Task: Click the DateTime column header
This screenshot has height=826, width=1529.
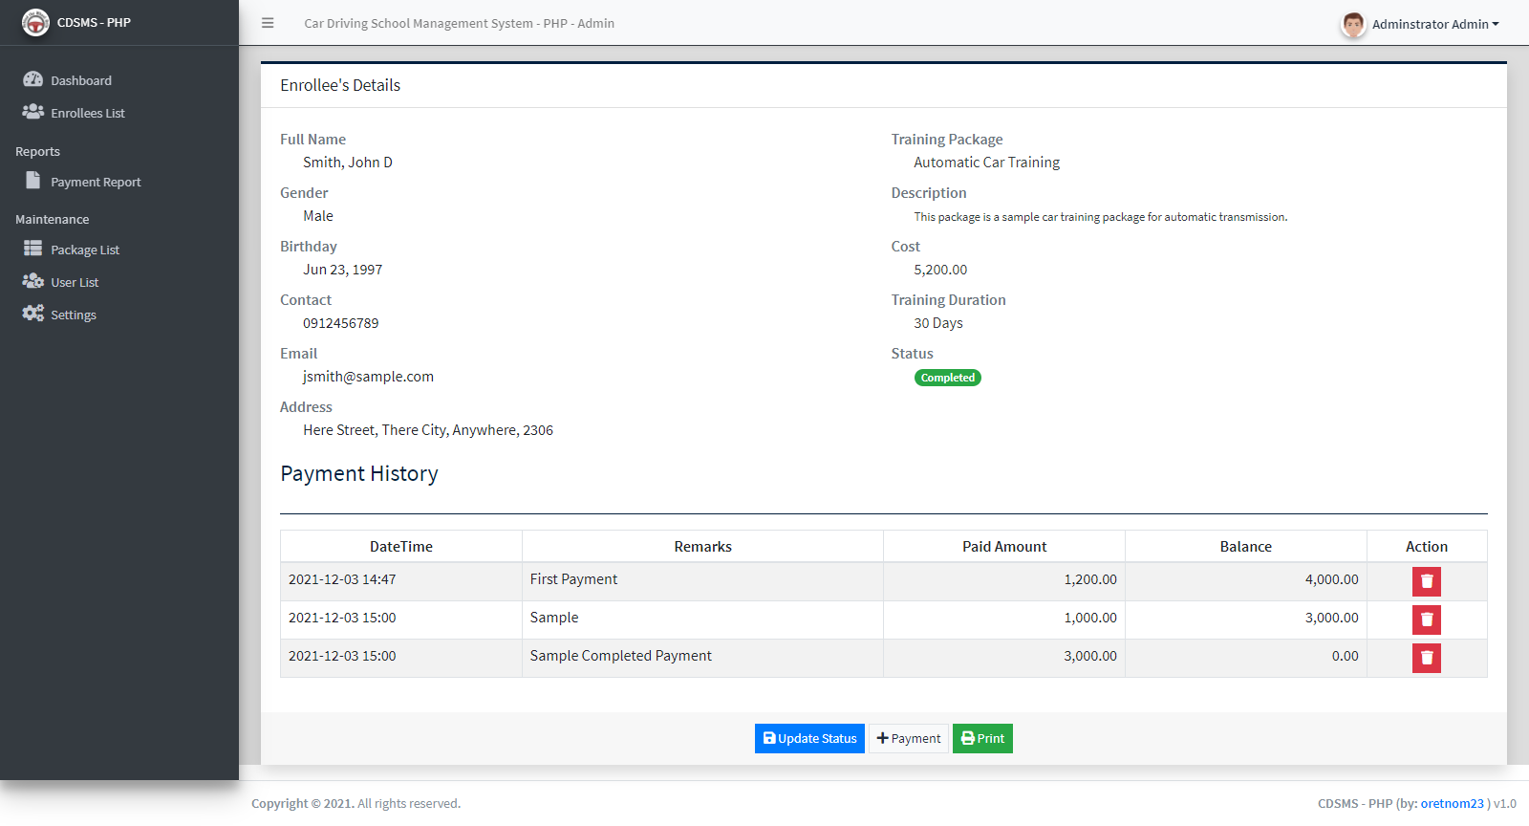Action: coord(401,547)
